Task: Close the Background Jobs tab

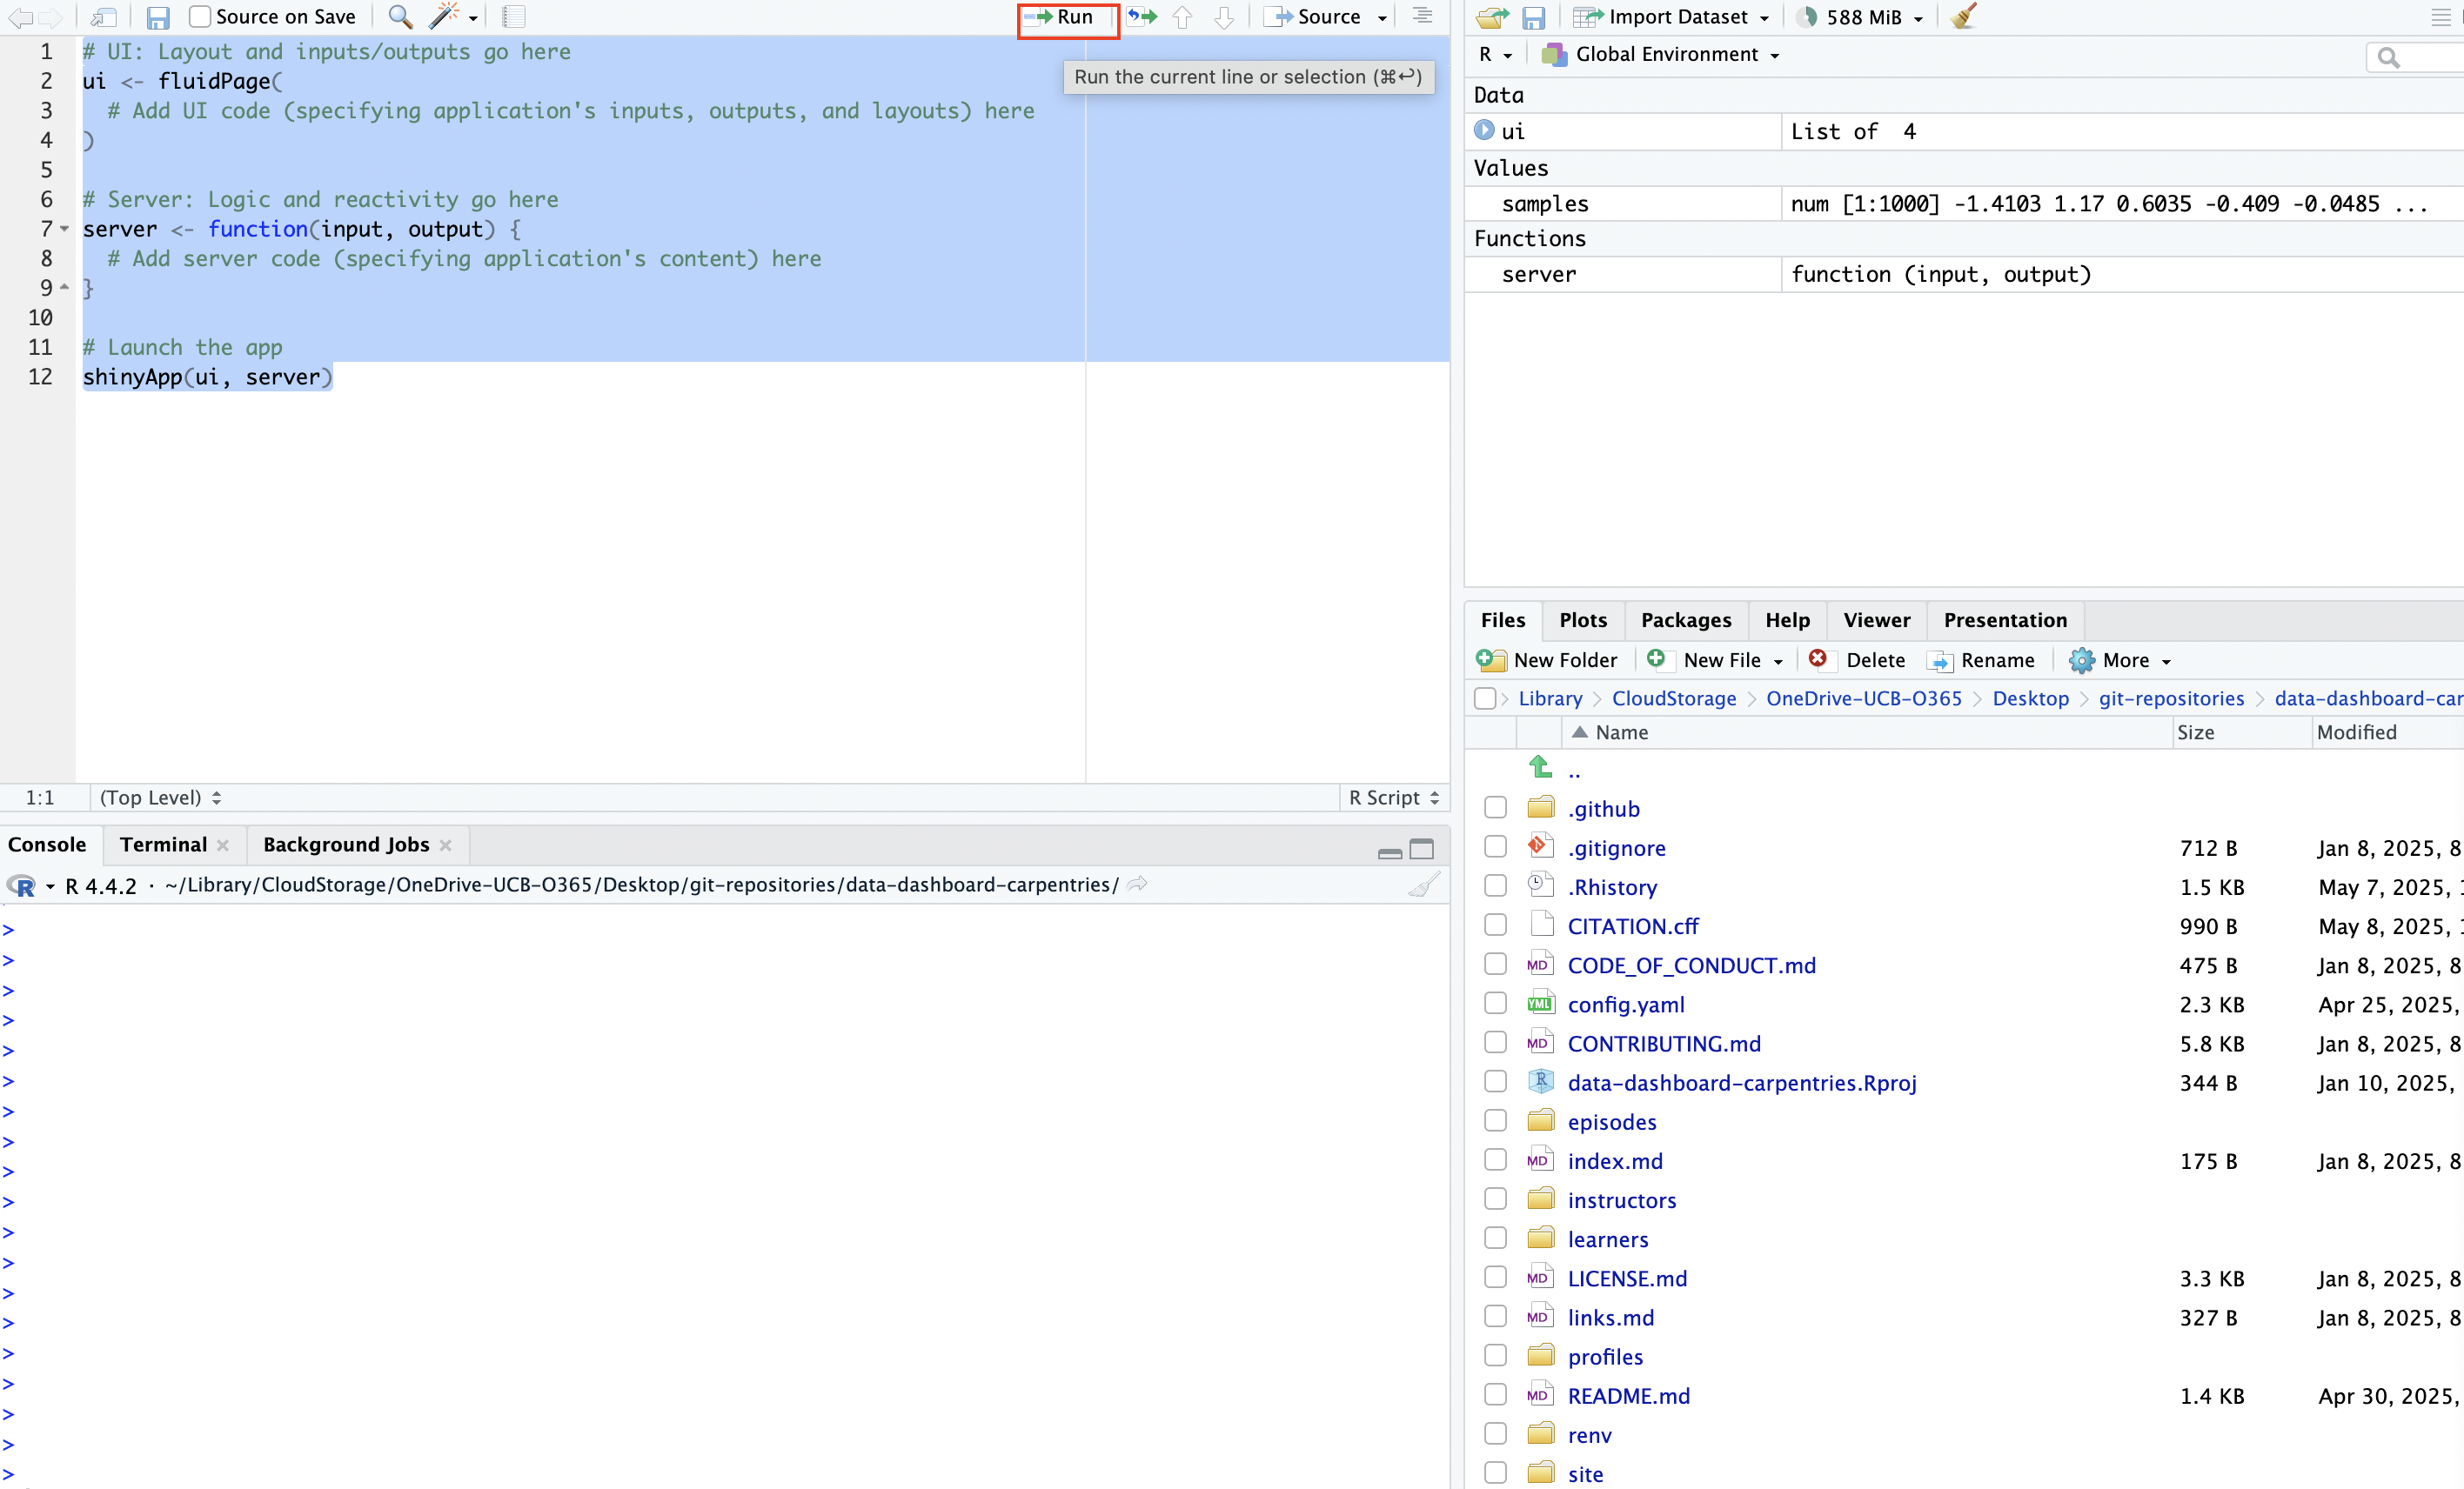Action: (445, 845)
